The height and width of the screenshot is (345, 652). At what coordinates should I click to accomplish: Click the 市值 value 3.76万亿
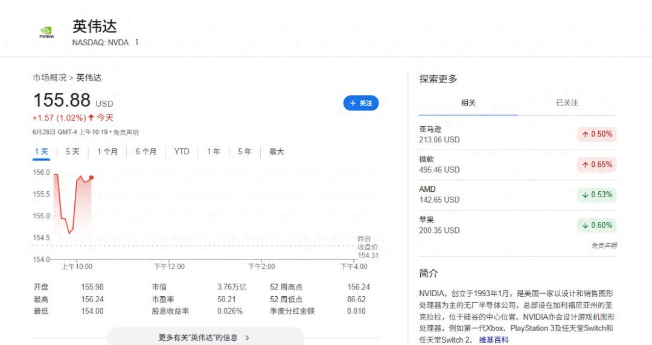pos(232,287)
